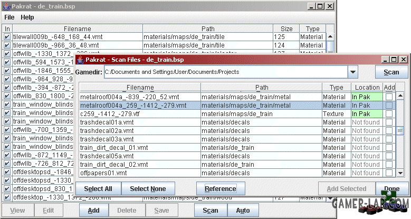Sort Scan Files list by Type header

click(x=337, y=88)
